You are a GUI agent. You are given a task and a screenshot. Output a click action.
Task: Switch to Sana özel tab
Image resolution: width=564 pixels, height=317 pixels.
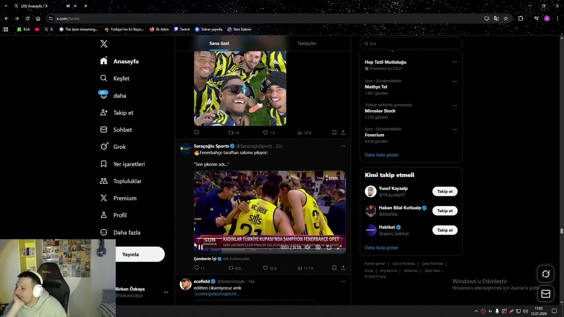click(x=219, y=43)
